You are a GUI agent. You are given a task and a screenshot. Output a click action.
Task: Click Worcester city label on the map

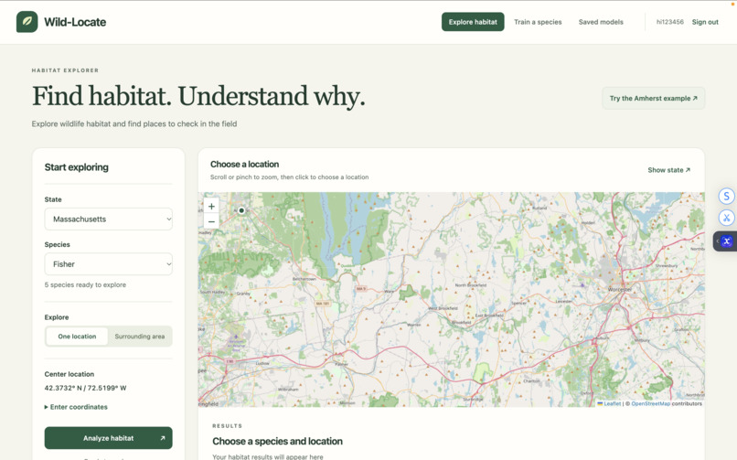coord(619,289)
